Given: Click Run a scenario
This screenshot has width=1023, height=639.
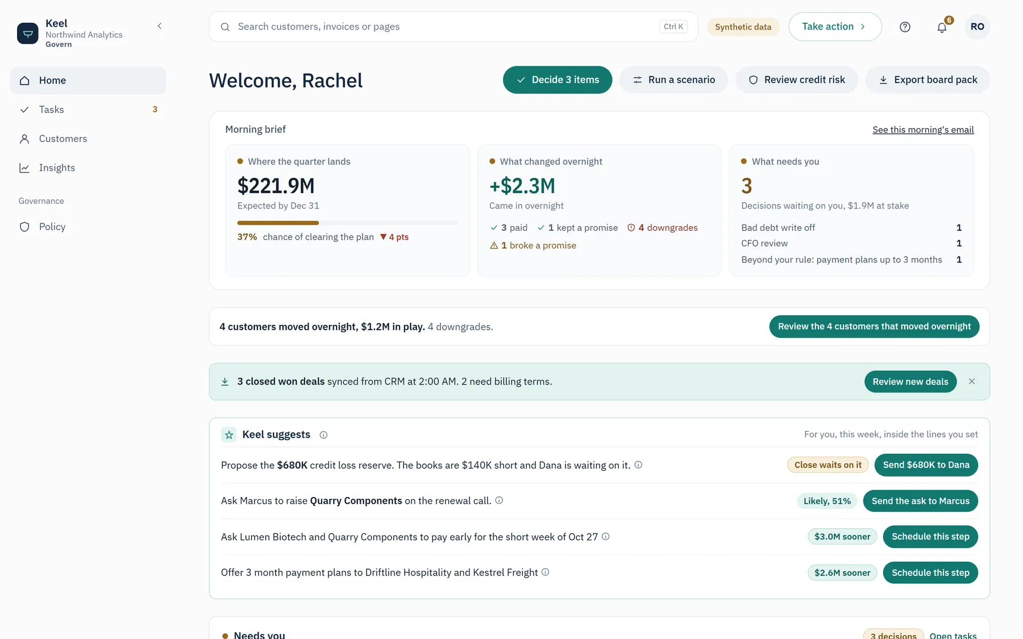Looking at the screenshot, I should (673, 80).
